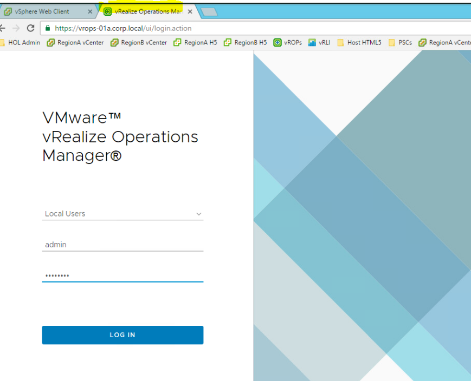Screen dimensions: 471x381
Task: View secure site padlock info
Action: tap(48, 28)
